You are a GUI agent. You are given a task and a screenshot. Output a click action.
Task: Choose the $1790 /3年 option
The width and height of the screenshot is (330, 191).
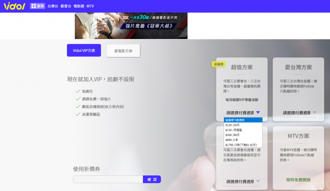243,145
